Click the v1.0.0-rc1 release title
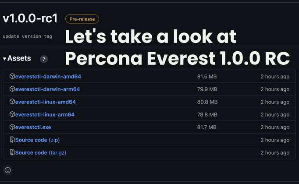 [x=31, y=18]
